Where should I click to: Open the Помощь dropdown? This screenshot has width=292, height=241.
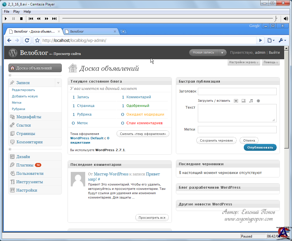(x=271, y=62)
